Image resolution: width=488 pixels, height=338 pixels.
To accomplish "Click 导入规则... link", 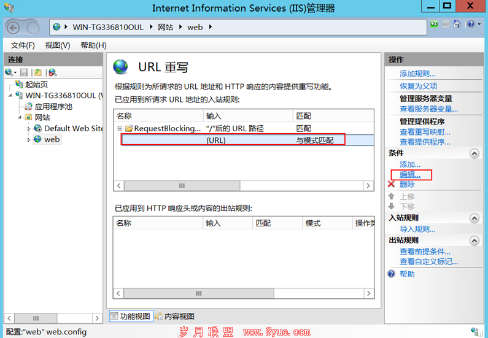I will point(417,229).
